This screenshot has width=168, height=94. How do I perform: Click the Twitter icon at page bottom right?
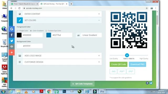coord(151,83)
